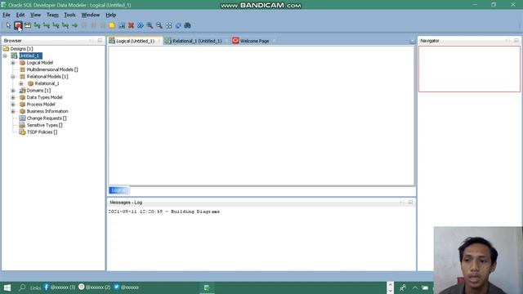Open Find with the binoculars icon
The width and height of the screenshot is (523, 294).
[x=187, y=25]
